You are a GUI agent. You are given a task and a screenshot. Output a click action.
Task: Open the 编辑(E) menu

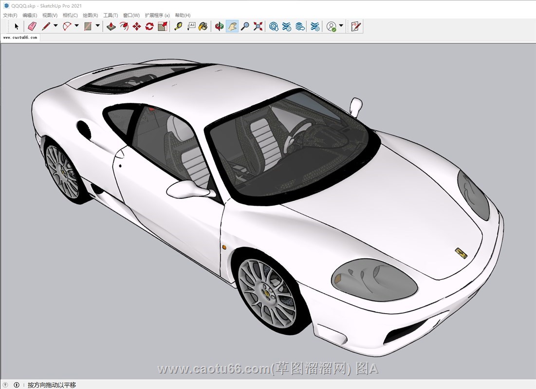pos(30,16)
